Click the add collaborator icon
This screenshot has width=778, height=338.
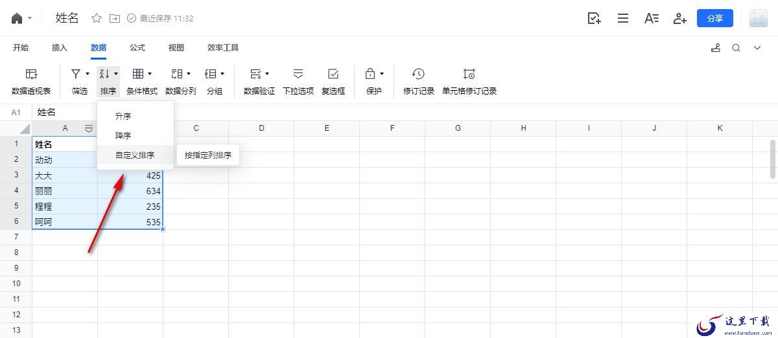679,18
